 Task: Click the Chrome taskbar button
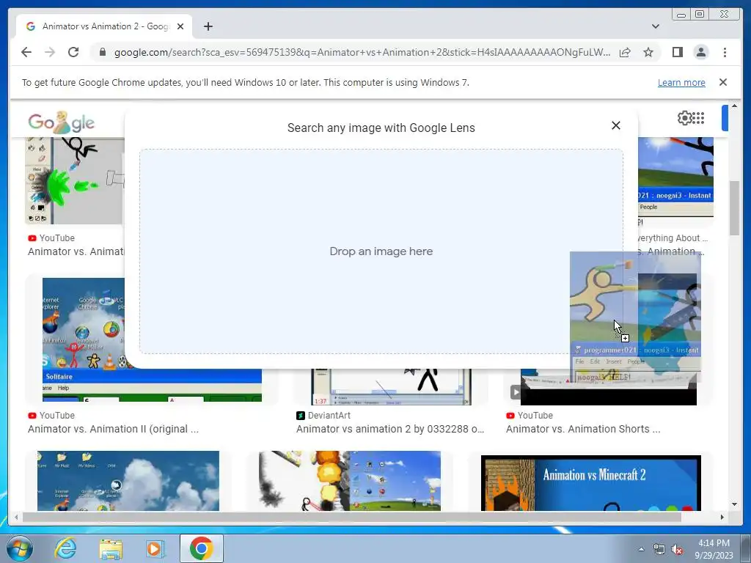coord(201,548)
